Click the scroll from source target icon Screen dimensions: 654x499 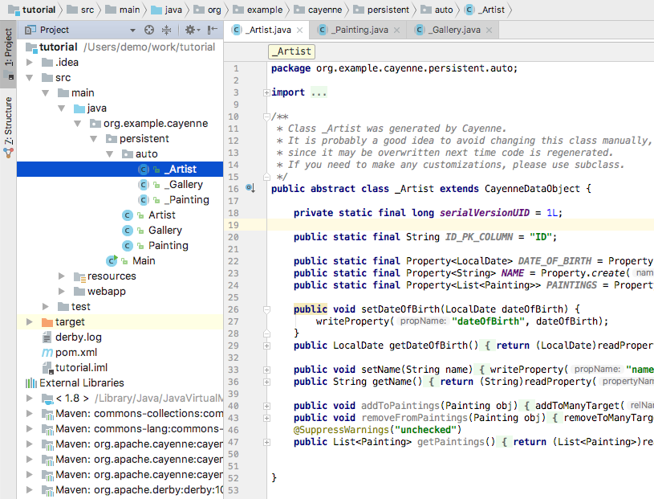tap(148, 30)
